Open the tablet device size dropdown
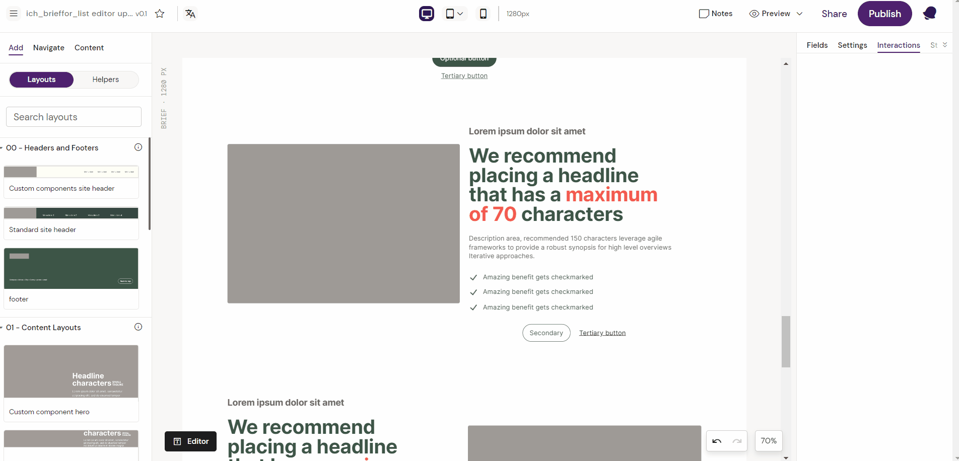 point(460,14)
